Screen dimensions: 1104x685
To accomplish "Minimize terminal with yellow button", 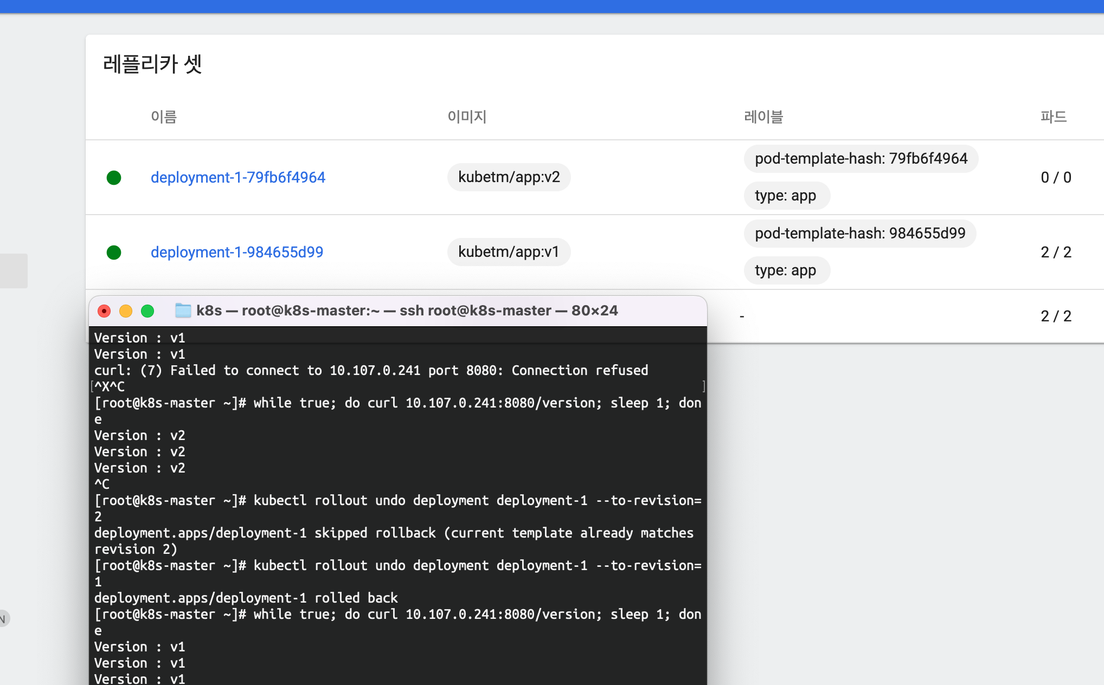I will [126, 311].
